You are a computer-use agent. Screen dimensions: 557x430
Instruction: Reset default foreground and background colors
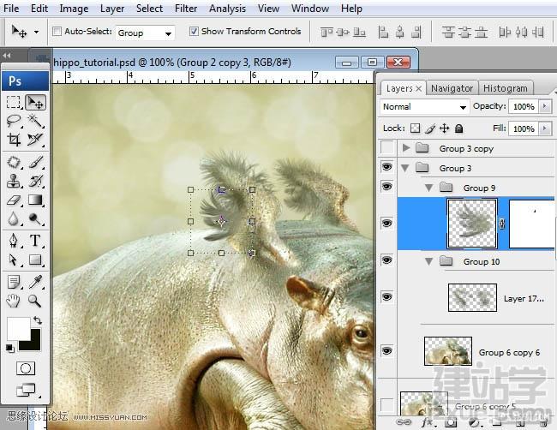point(9,349)
